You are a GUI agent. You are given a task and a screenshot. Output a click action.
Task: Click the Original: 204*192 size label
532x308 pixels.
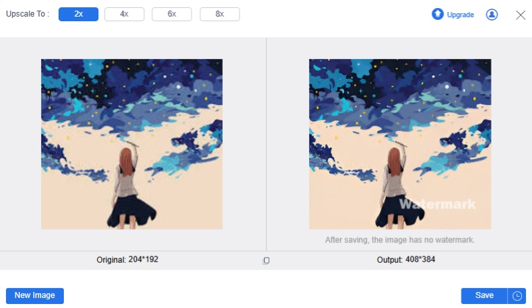127,260
